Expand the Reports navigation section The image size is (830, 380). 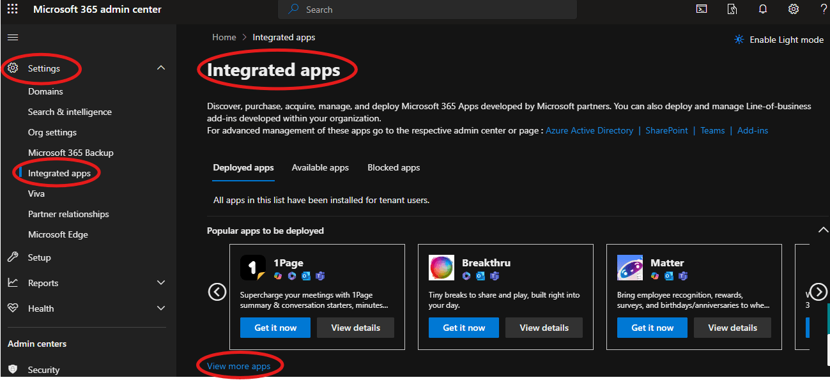pyautogui.click(x=161, y=283)
